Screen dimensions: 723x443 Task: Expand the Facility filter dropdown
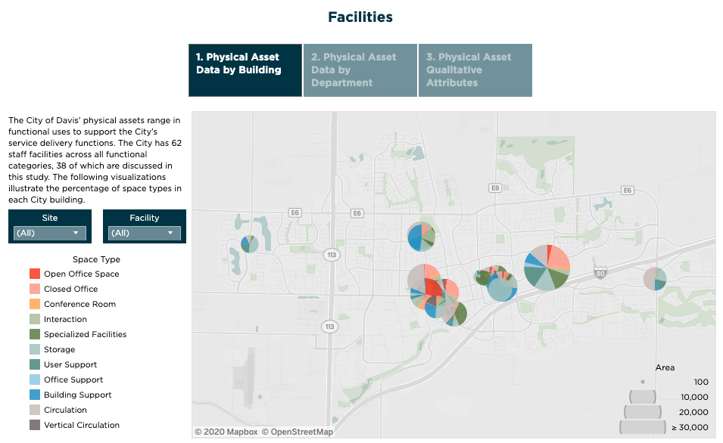click(x=145, y=233)
